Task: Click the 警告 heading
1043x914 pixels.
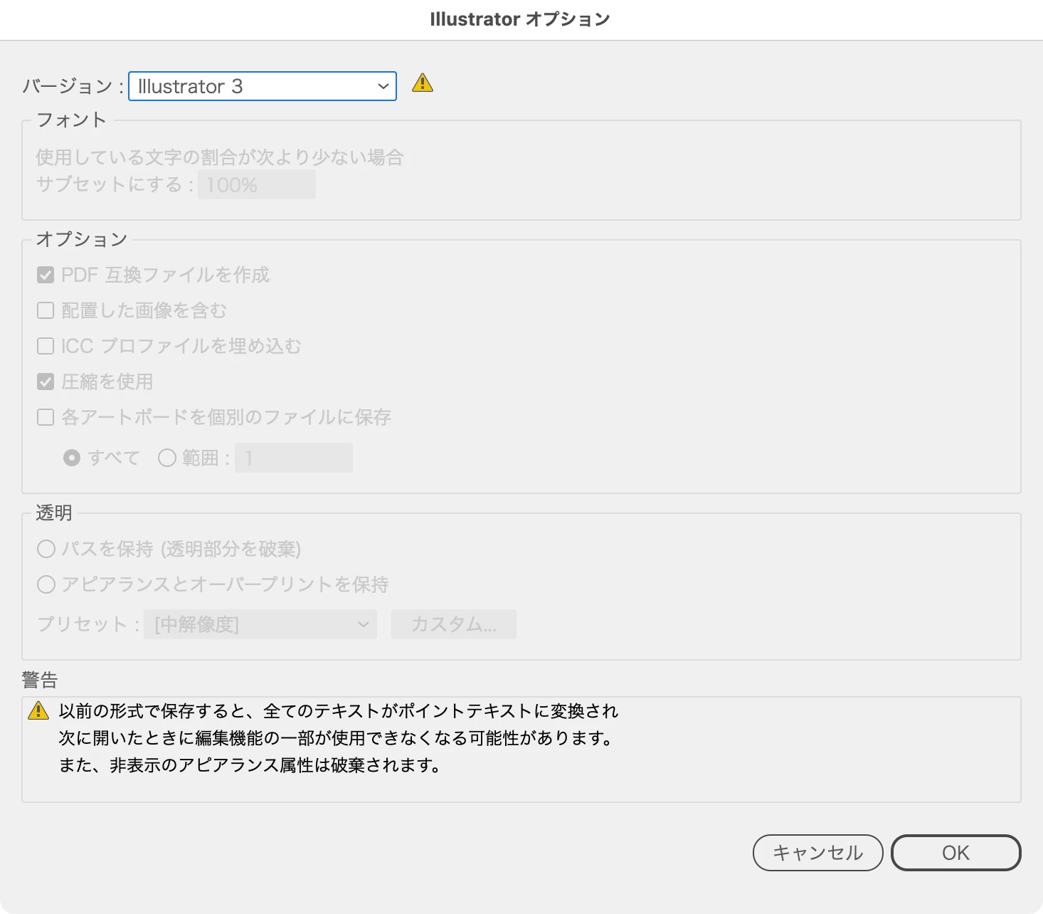Action: coord(40,680)
